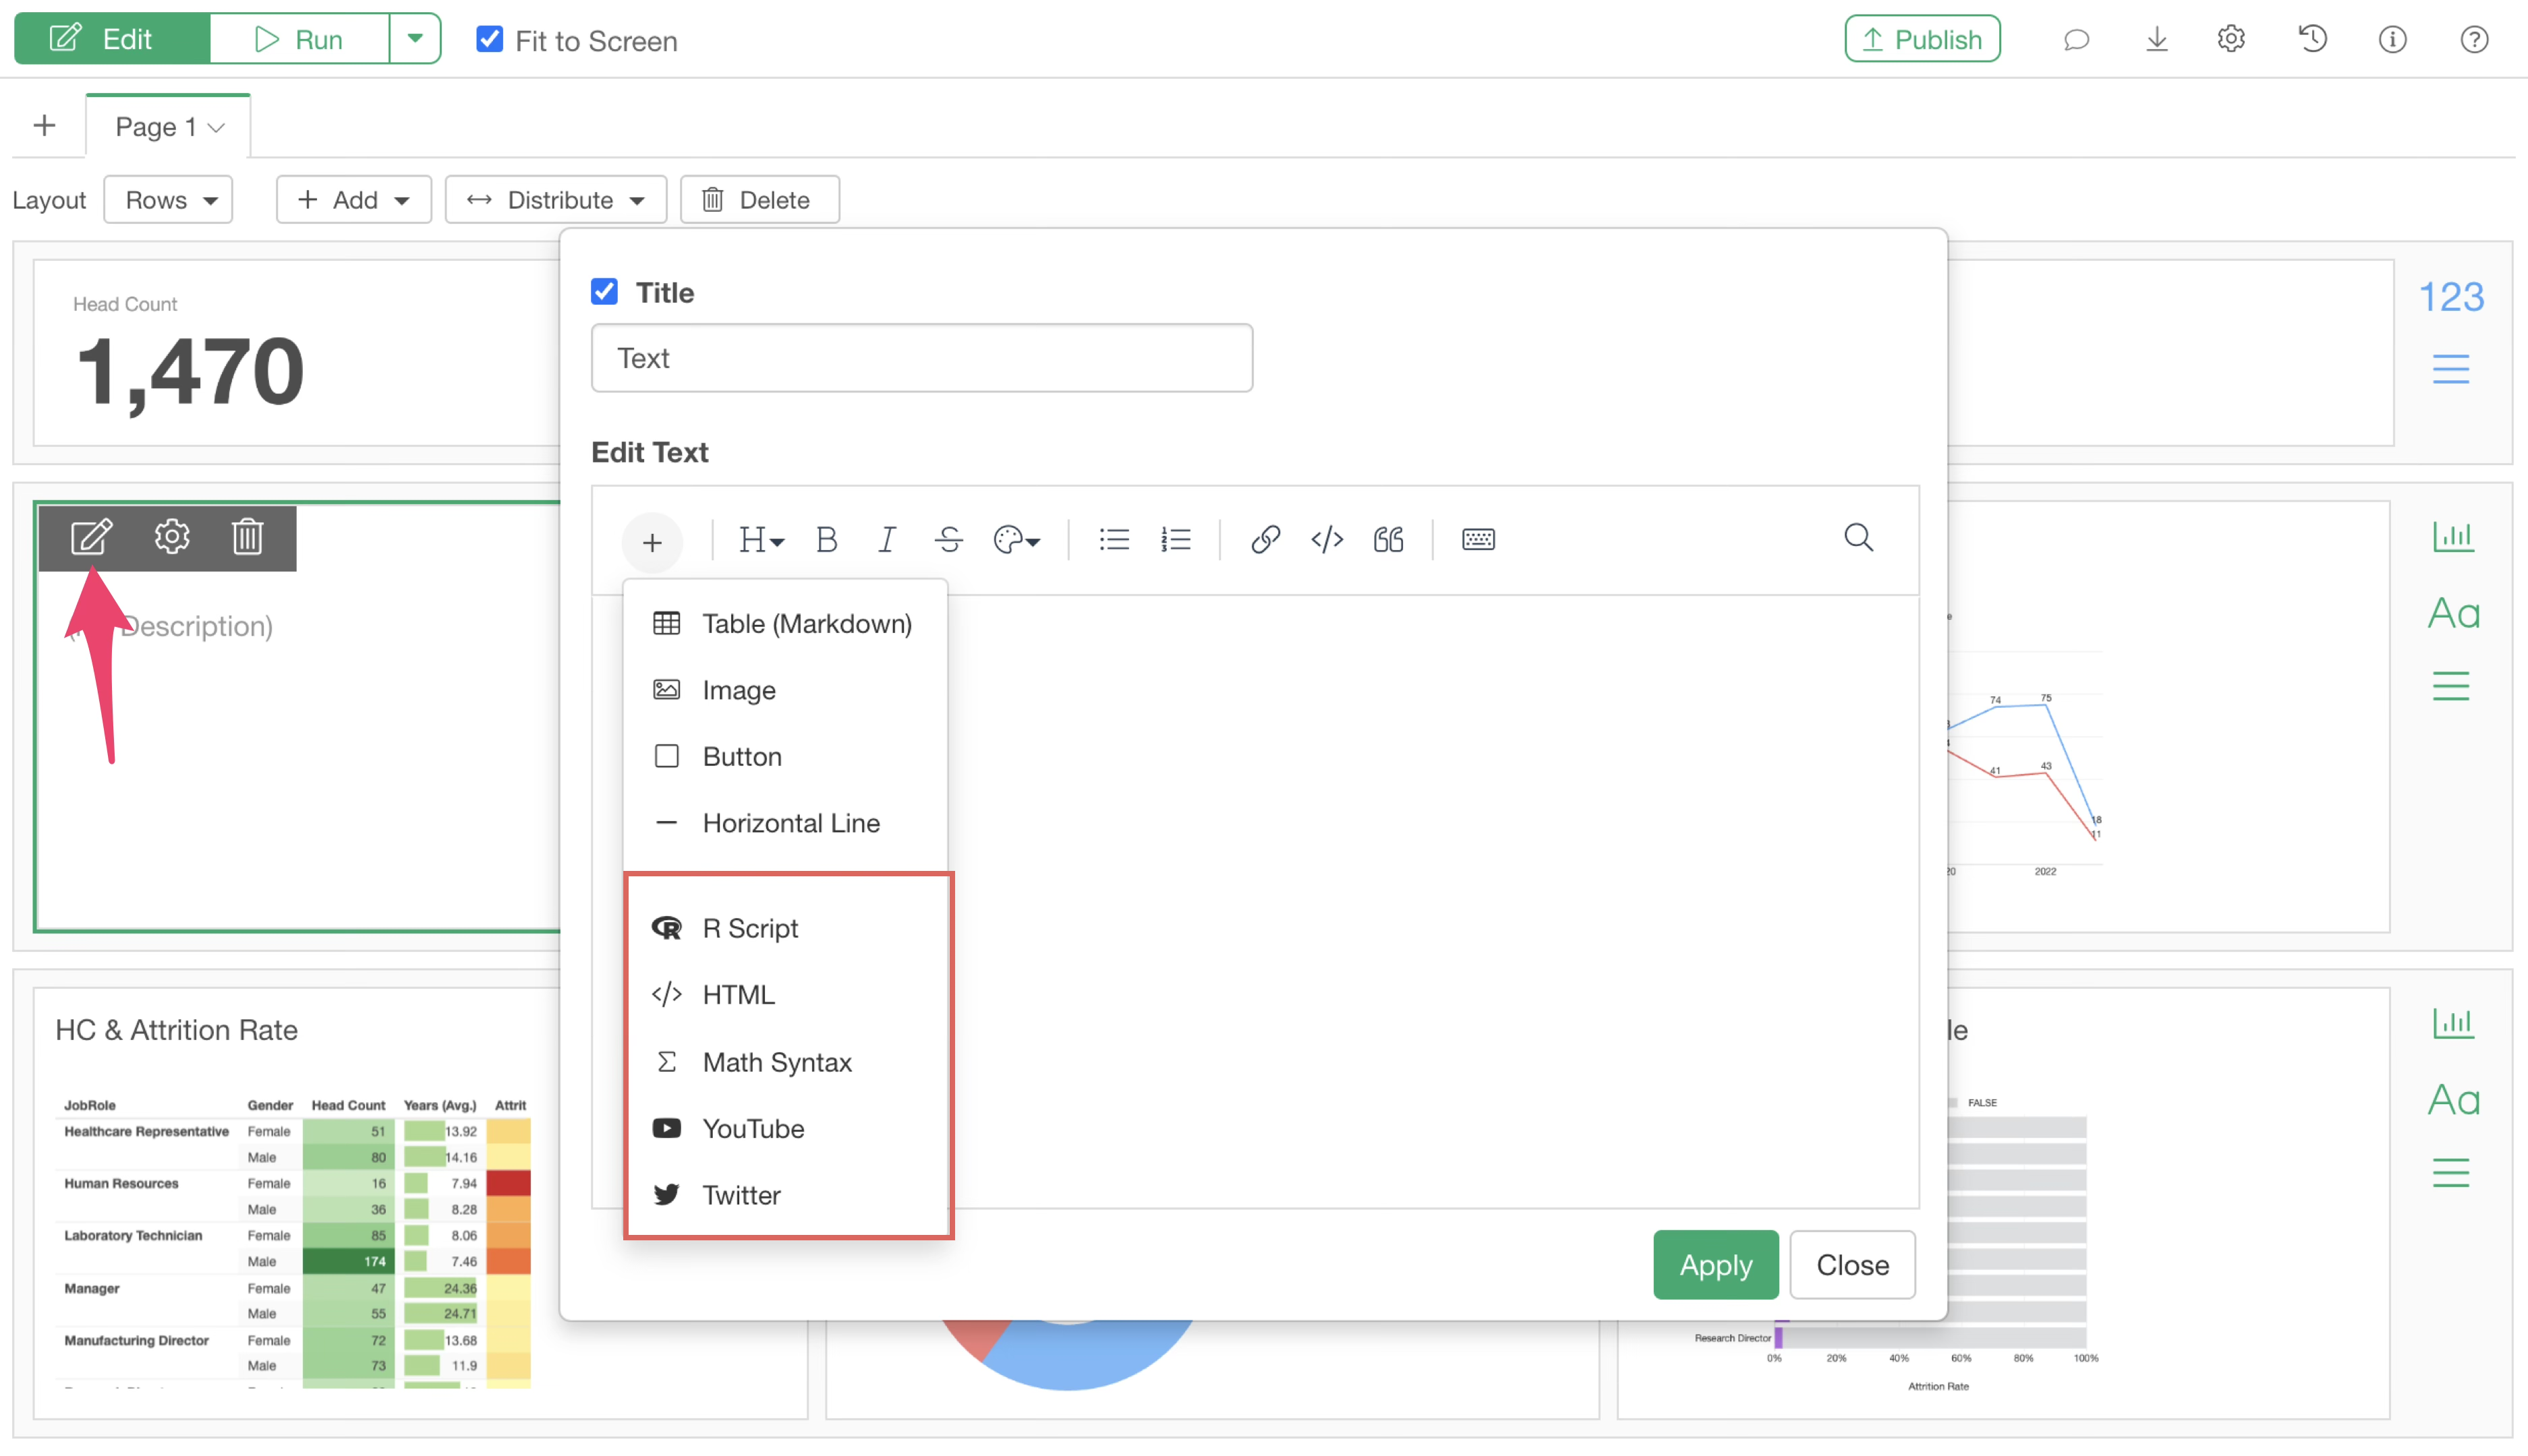
Task: Open the Heading style dropdown
Action: point(760,540)
